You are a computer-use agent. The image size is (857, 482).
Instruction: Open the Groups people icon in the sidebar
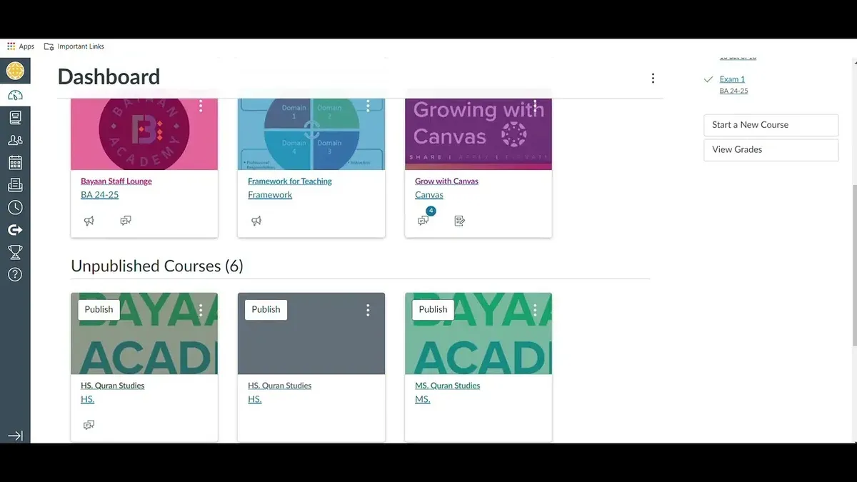[x=15, y=140]
